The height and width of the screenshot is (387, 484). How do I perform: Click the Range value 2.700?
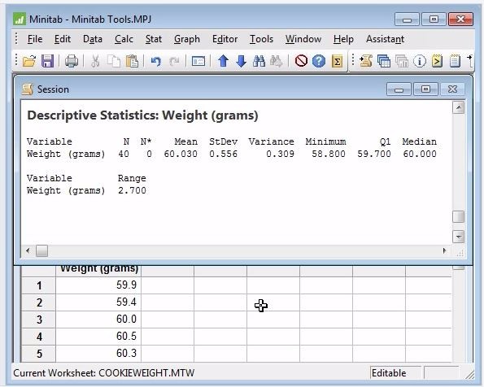[132, 190]
